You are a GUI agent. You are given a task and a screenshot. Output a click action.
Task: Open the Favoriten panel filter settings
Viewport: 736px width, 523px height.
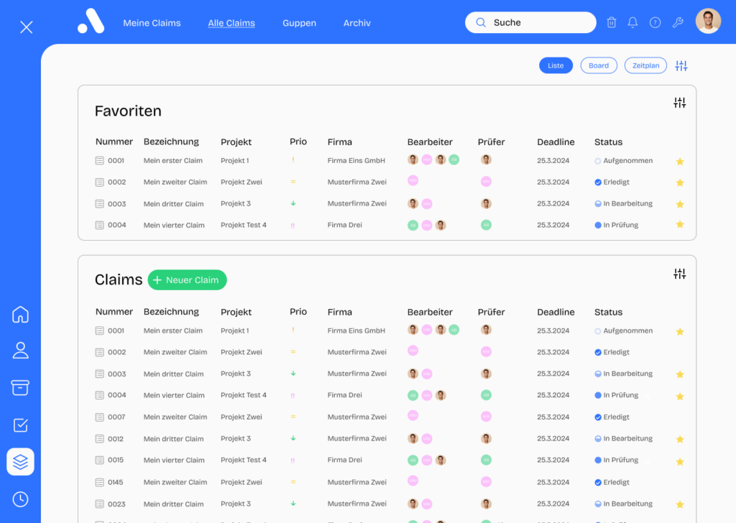679,103
